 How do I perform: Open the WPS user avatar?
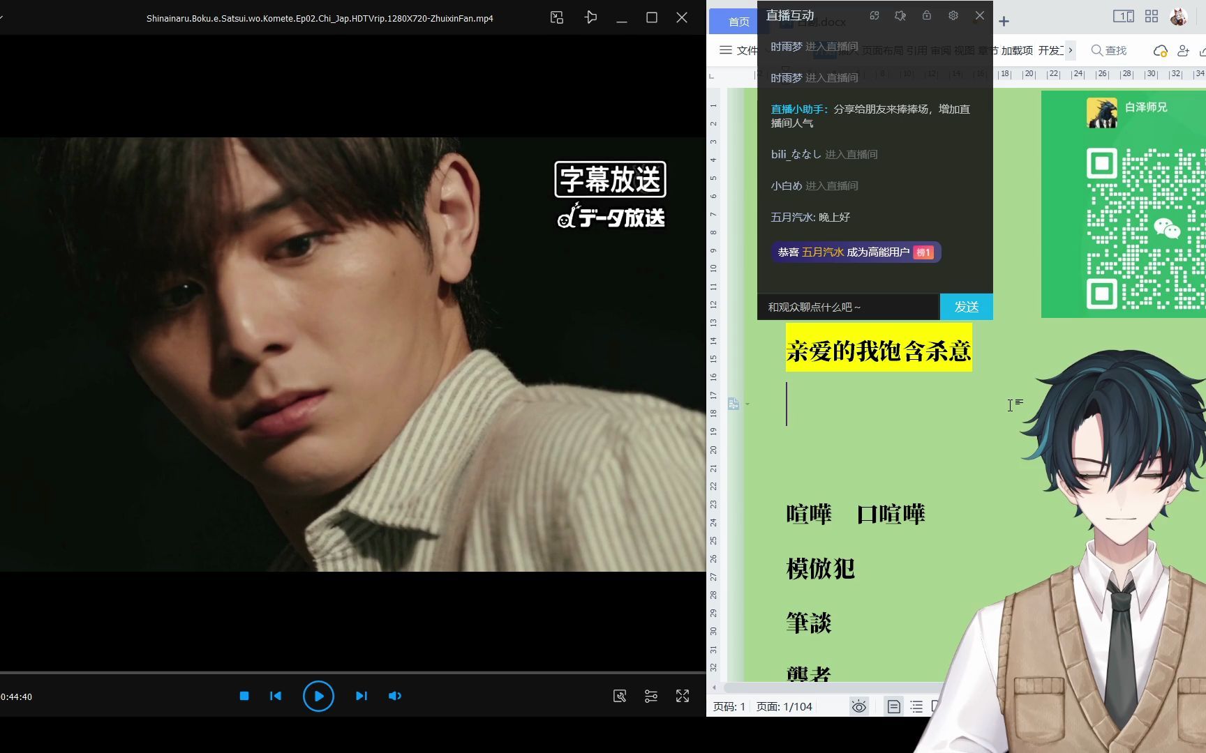[1179, 17]
